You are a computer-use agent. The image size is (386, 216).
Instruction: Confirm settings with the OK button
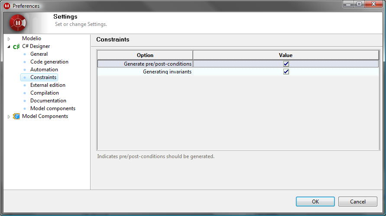[x=315, y=201]
